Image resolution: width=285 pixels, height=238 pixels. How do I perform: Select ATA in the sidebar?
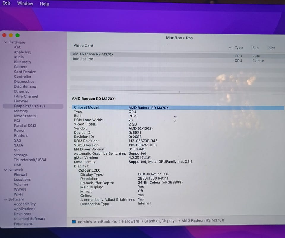click(x=17, y=47)
